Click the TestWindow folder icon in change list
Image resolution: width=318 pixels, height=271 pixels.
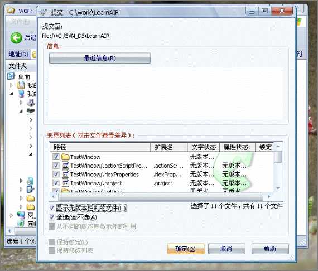65,157
